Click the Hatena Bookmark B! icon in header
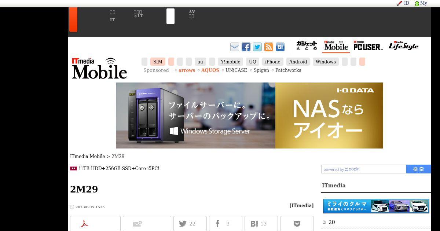The image size is (440, 231). coord(280,47)
